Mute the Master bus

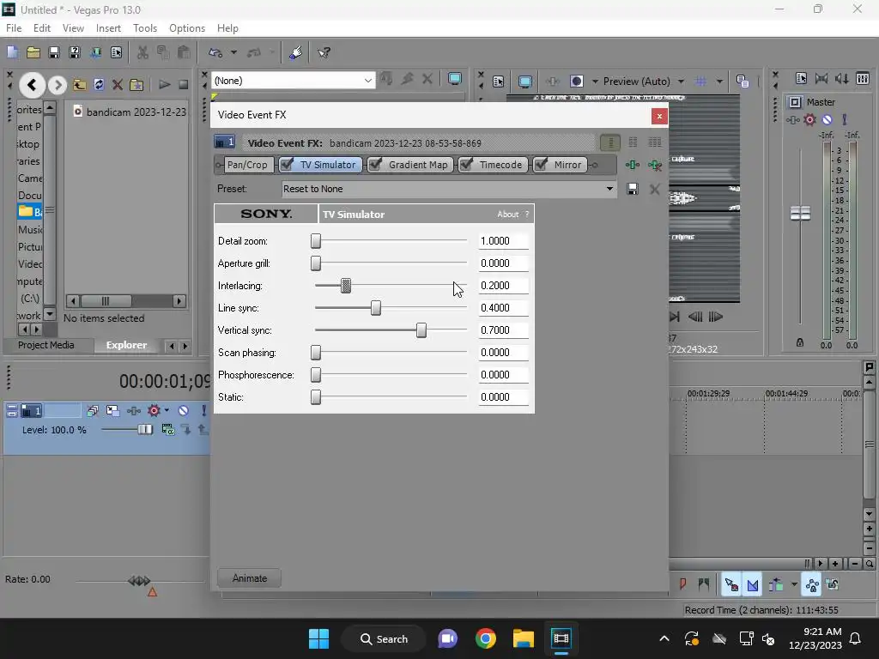point(827,119)
